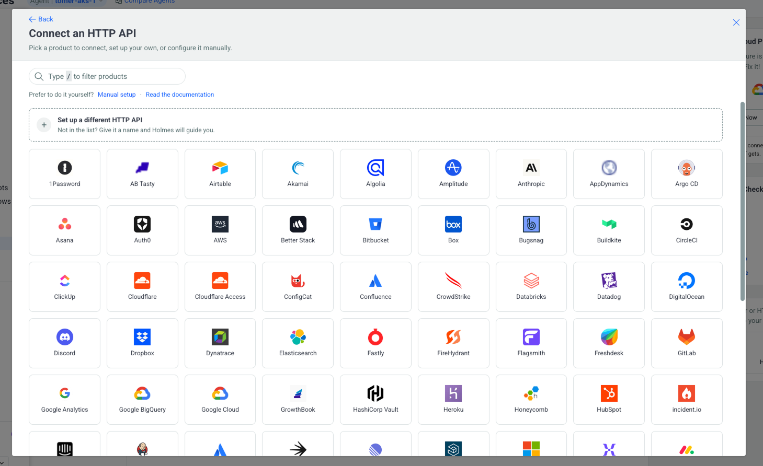Select the incident.io product

point(687,400)
